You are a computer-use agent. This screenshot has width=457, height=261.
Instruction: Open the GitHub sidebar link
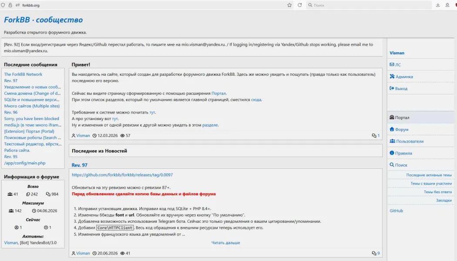396,211
